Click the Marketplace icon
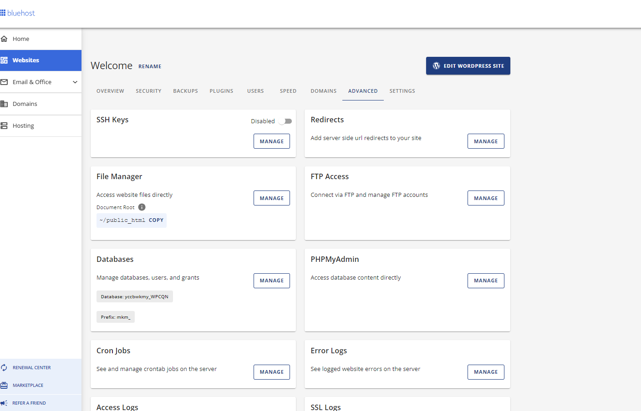 [x=4, y=385]
